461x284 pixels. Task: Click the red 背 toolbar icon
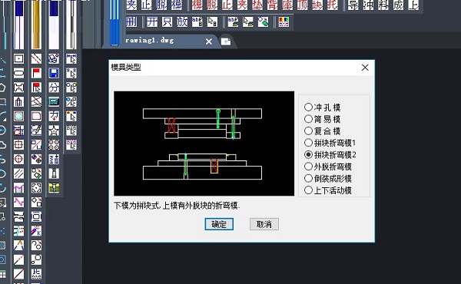tap(272, 5)
